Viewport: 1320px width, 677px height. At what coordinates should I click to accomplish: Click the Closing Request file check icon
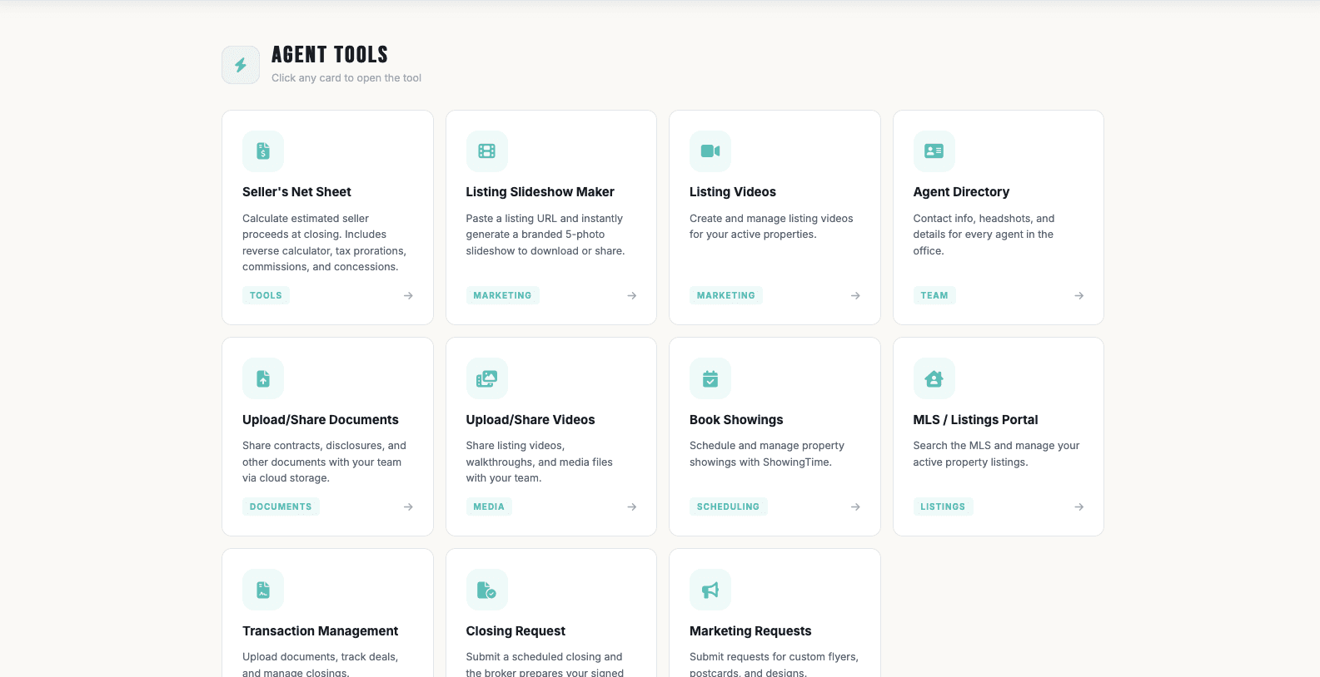point(487,591)
